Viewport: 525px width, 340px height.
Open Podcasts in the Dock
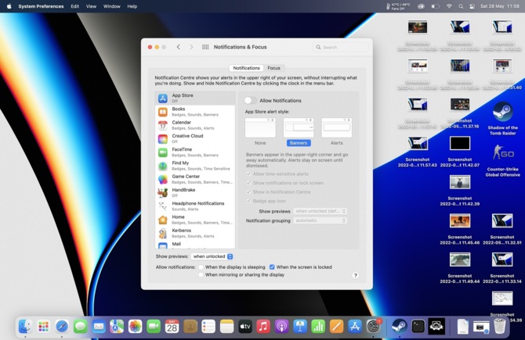pos(281,326)
